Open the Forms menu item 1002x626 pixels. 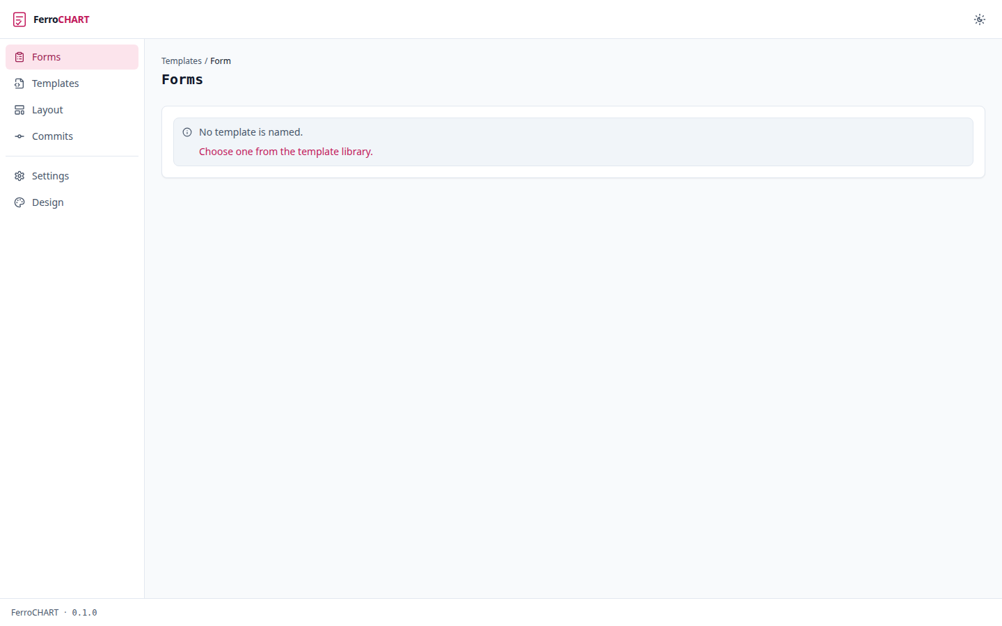pyautogui.click(x=72, y=57)
